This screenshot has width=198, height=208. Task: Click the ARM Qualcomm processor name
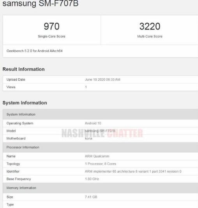97,156
